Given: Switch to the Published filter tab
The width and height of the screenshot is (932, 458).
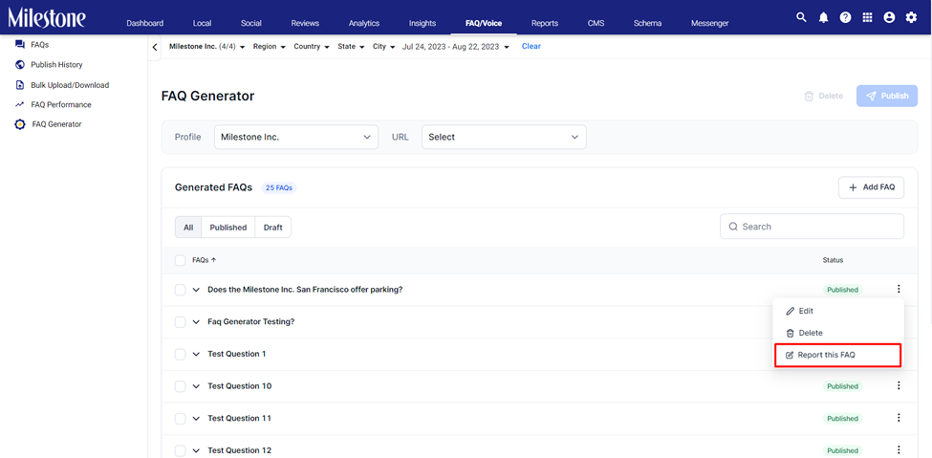Looking at the screenshot, I should [x=228, y=228].
